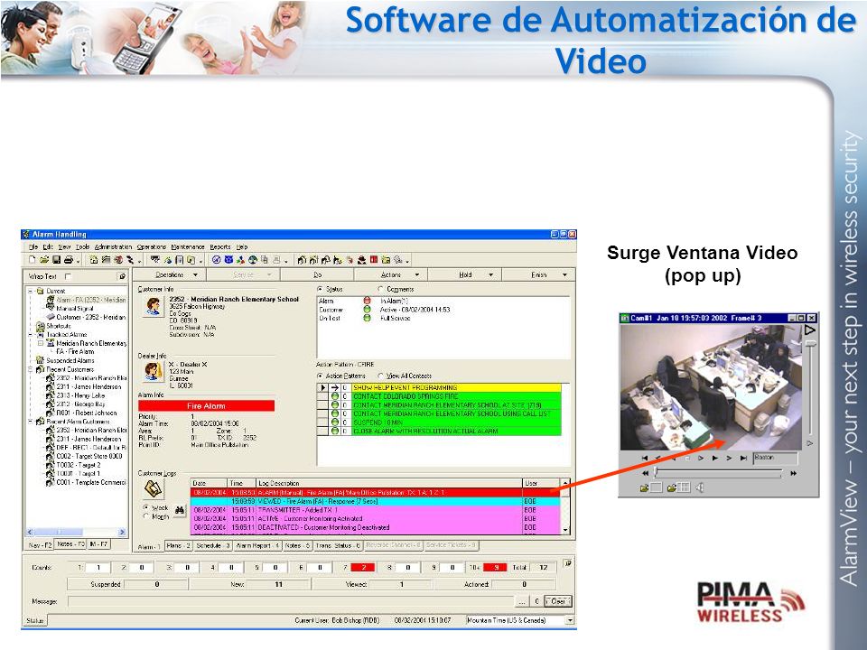Select the red ALARM (Manual) log row

pos(375,493)
